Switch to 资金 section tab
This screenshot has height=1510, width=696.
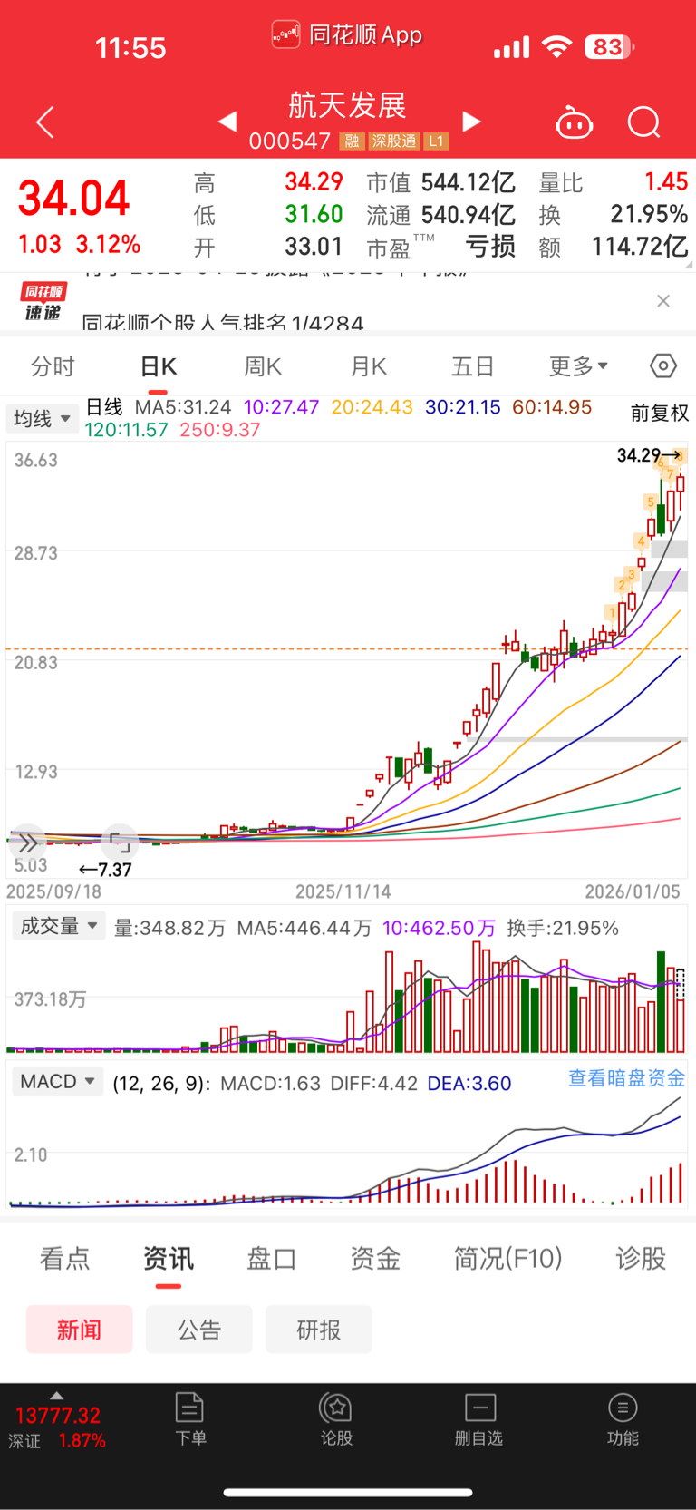[375, 1258]
